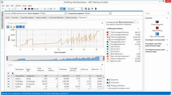This screenshot has height=96, width=172.
Task: Click the Allocs/sec column header
Action: point(86,69)
